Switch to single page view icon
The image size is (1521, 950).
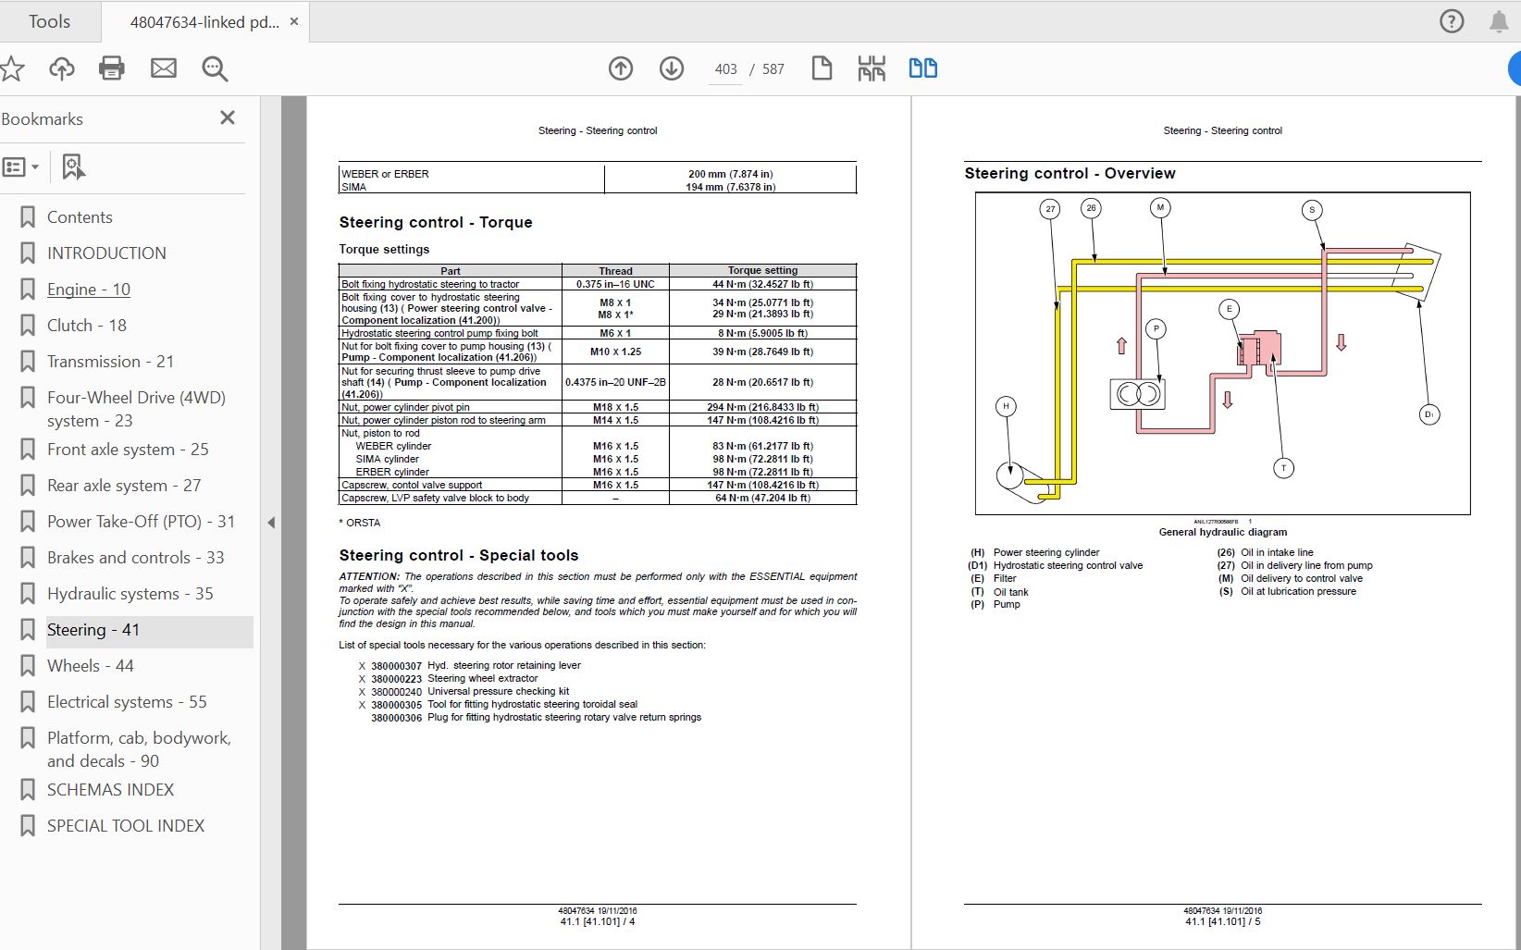click(x=822, y=68)
